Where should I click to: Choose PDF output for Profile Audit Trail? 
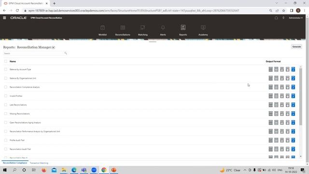point(293,140)
